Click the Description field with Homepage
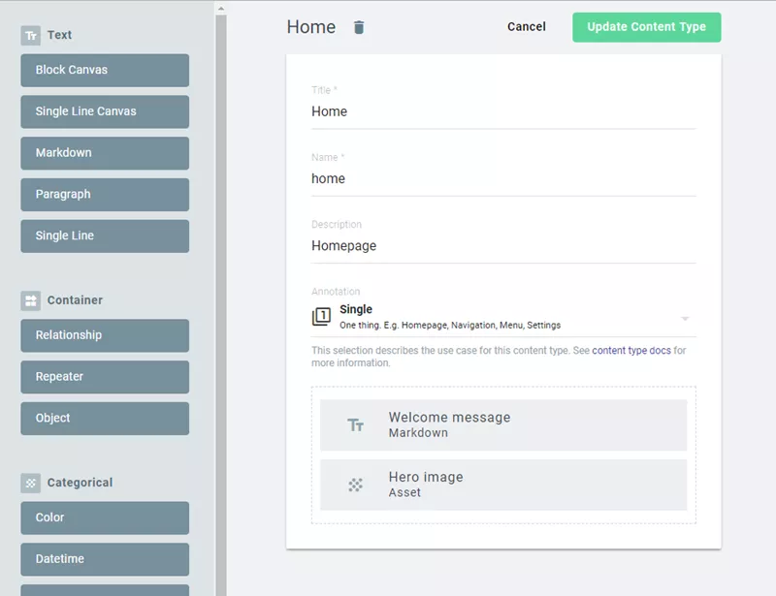Image resolution: width=776 pixels, height=596 pixels. (502, 246)
